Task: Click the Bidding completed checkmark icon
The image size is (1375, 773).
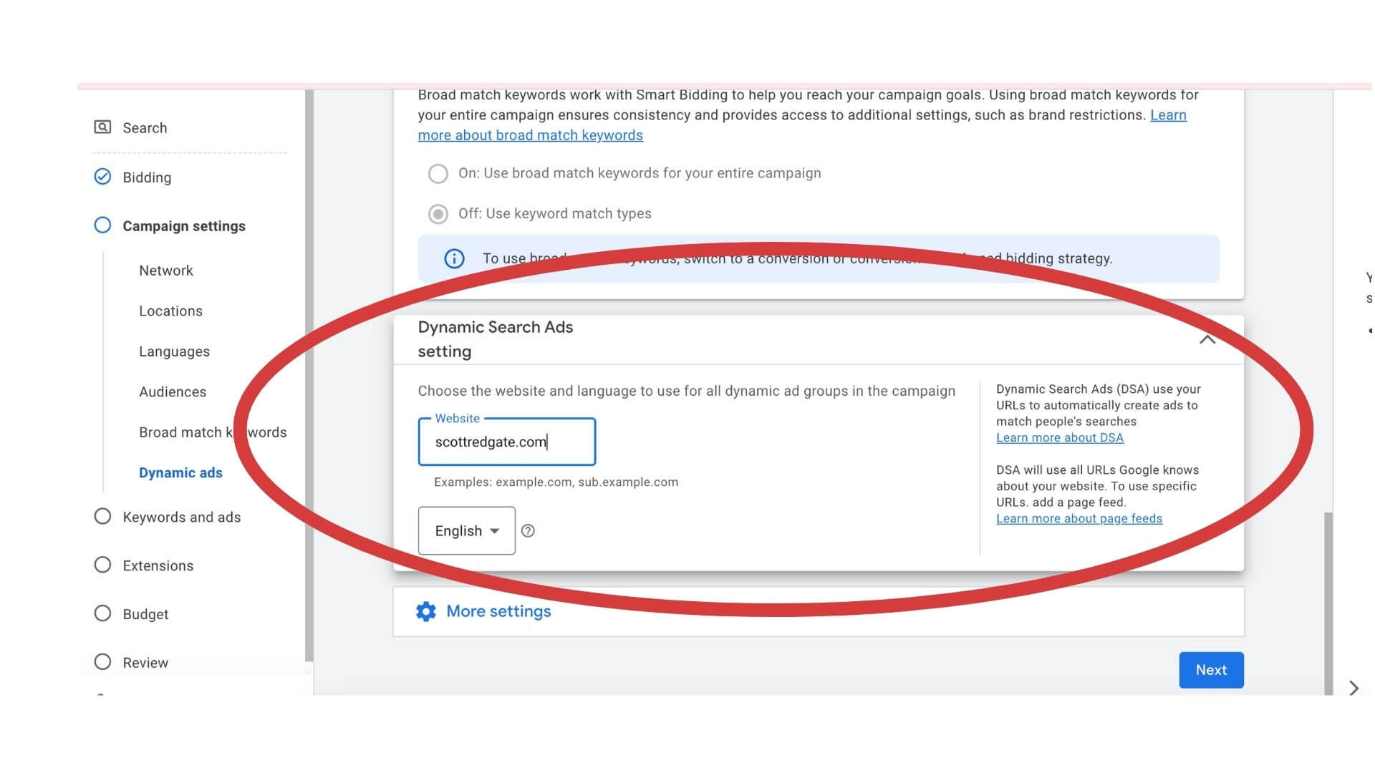Action: [102, 177]
